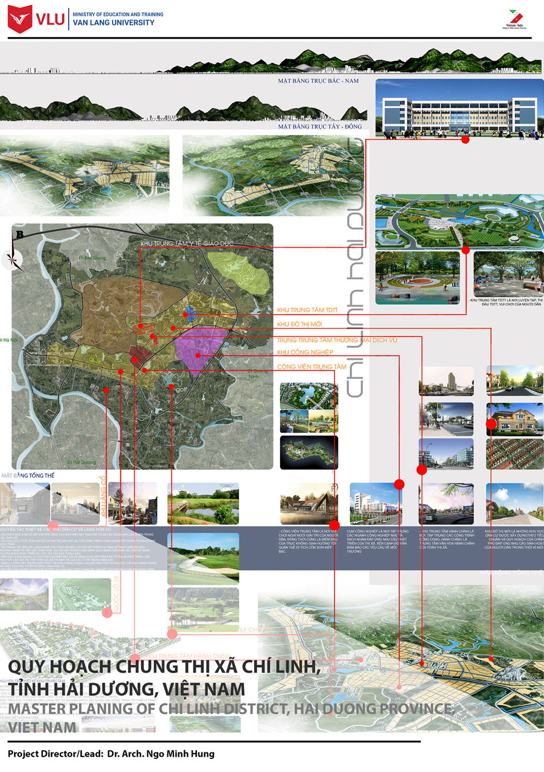Open the circular plaza rendering thumbnail
Viewport: 544px width, 772px height.
pyautogui.click(x=418, y=277)
